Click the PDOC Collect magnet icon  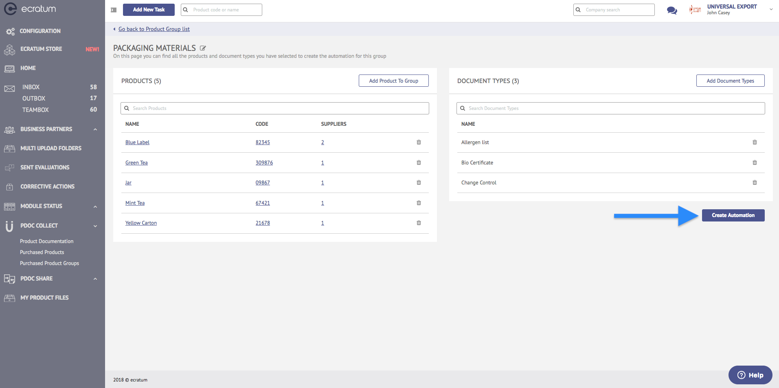[9, 226]
